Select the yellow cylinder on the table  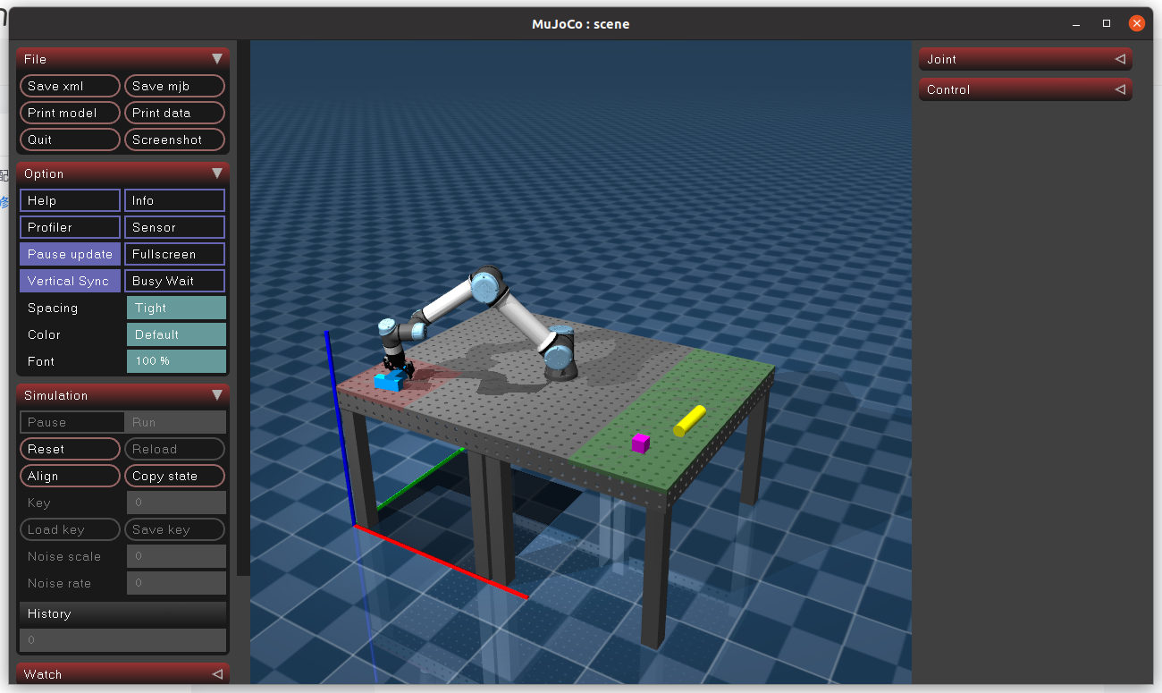pyautogui.click(x=689, y=420)
